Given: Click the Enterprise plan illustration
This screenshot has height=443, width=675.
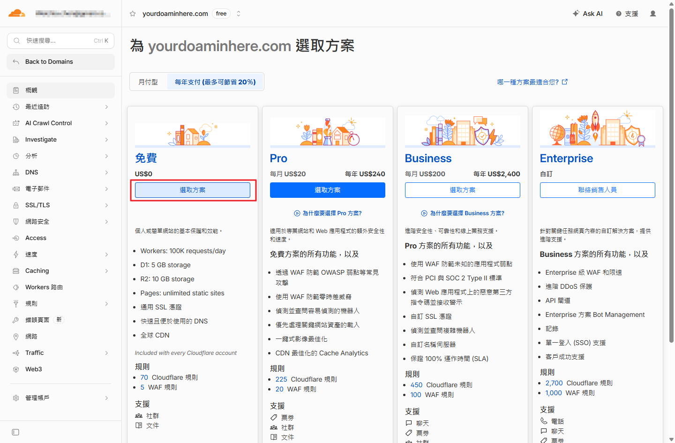Looking at the screenshot, I should (598, 129).
